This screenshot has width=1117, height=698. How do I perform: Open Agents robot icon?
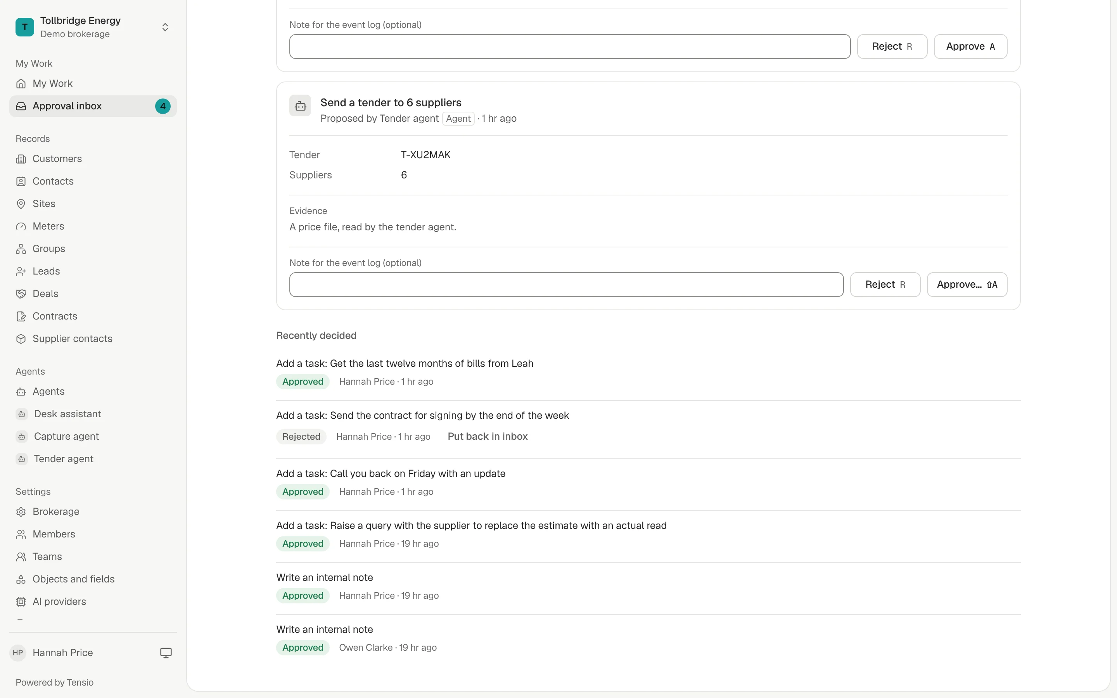point(21,392)
